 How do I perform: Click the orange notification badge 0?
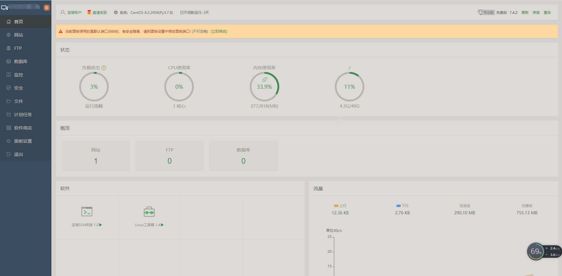tap(46, 8)
